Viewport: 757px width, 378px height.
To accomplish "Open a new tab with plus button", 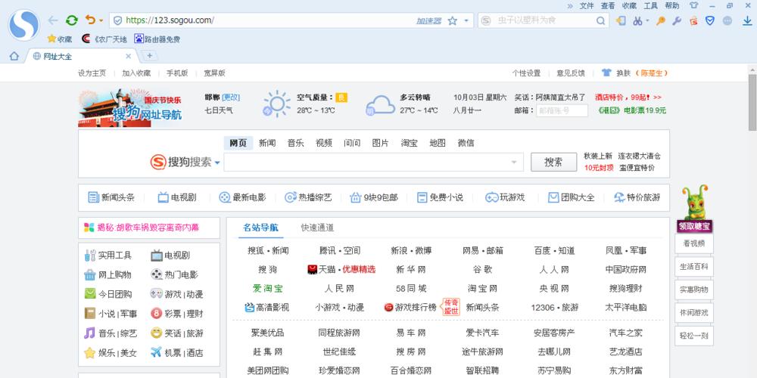I will [x=150, y=56].
